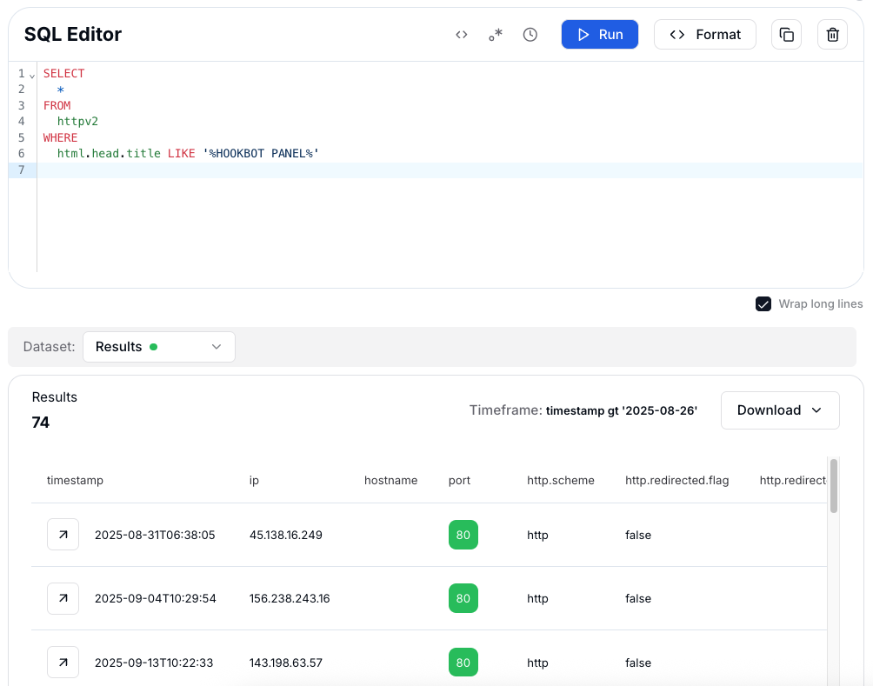The image size is (873, 686).
Task: Click IP address 156.238.243.16
Action: coord(290,598)
